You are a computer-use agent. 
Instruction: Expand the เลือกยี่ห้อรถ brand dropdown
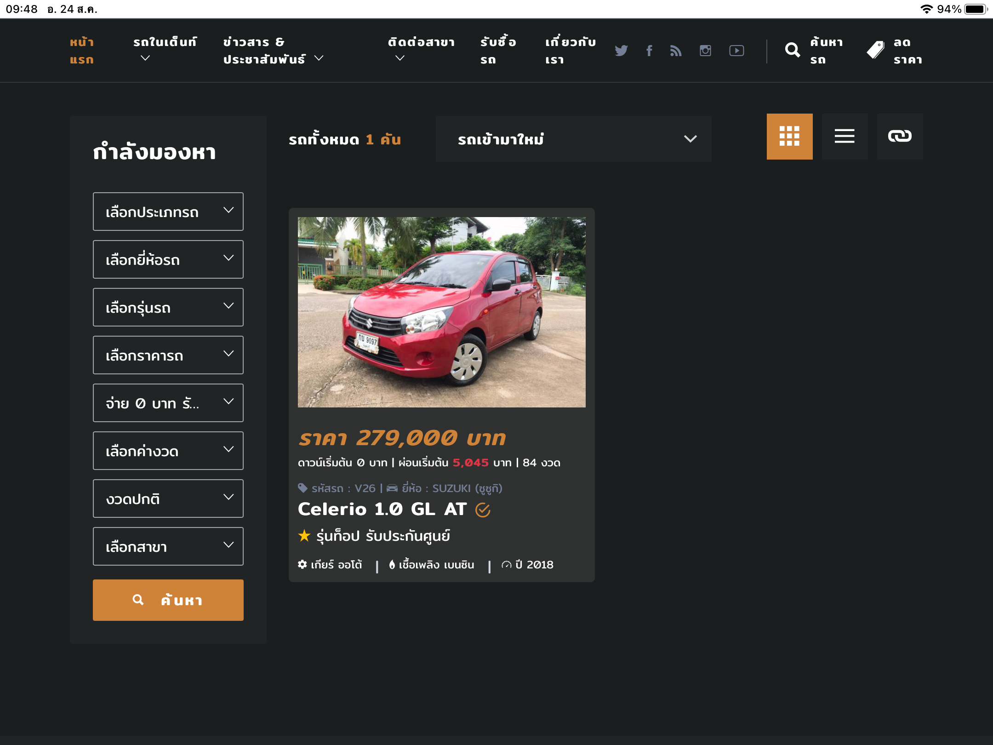tap(168, 259)
